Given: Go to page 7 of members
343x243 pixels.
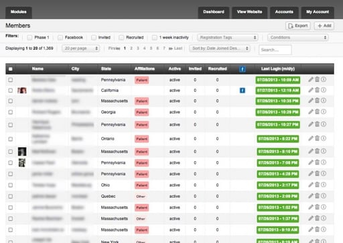Looking at the screenshot, I should tap(164, 48).
